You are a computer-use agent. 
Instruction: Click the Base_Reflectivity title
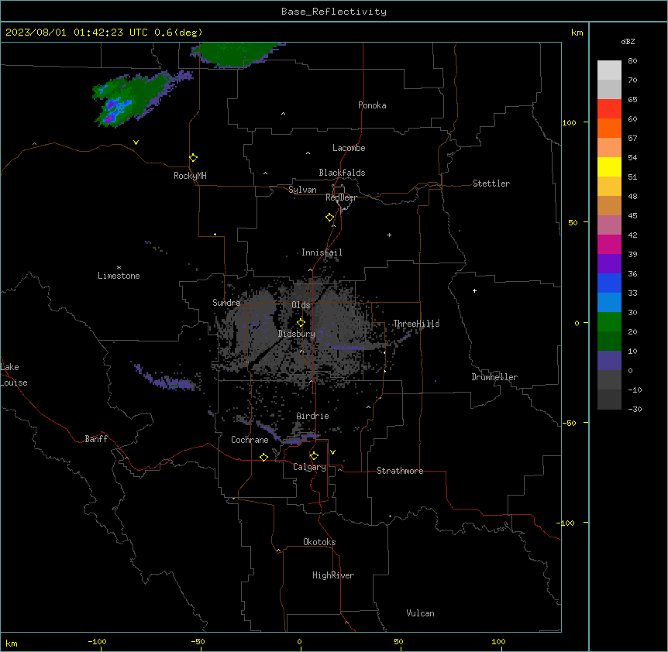(x=334, y=12)
